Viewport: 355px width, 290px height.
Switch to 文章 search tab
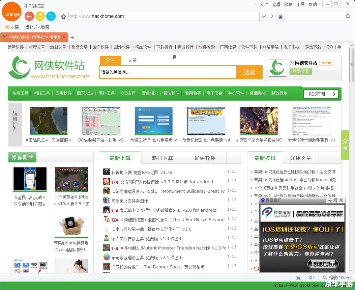point(132,60)
